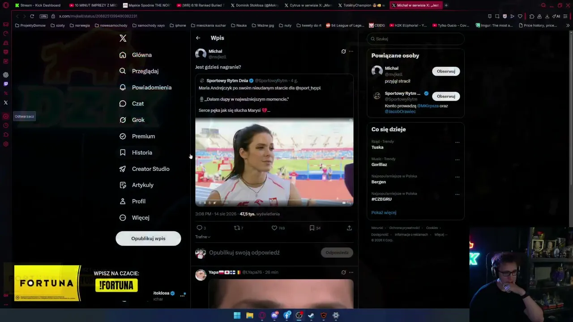The width and height of the screenshot is (573, 322).
Task: Bookmark the post with 34 saves
Action: (x=312, y=228)
